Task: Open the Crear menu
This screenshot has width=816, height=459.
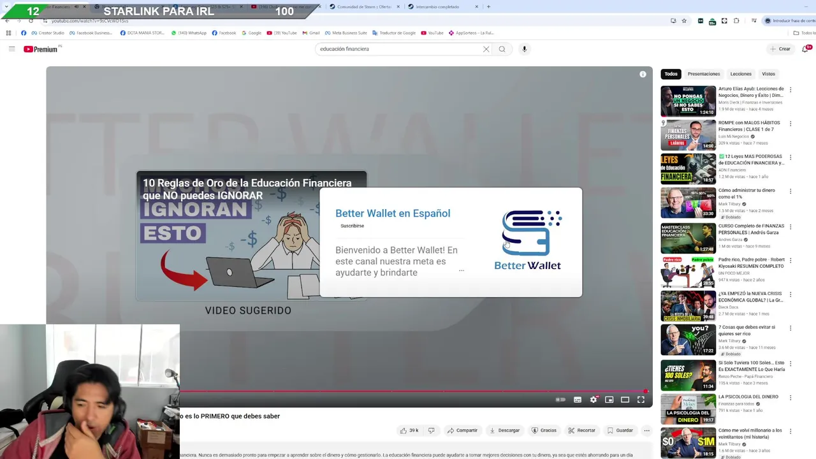Action: pyautogui.click(x=780, y=49)
